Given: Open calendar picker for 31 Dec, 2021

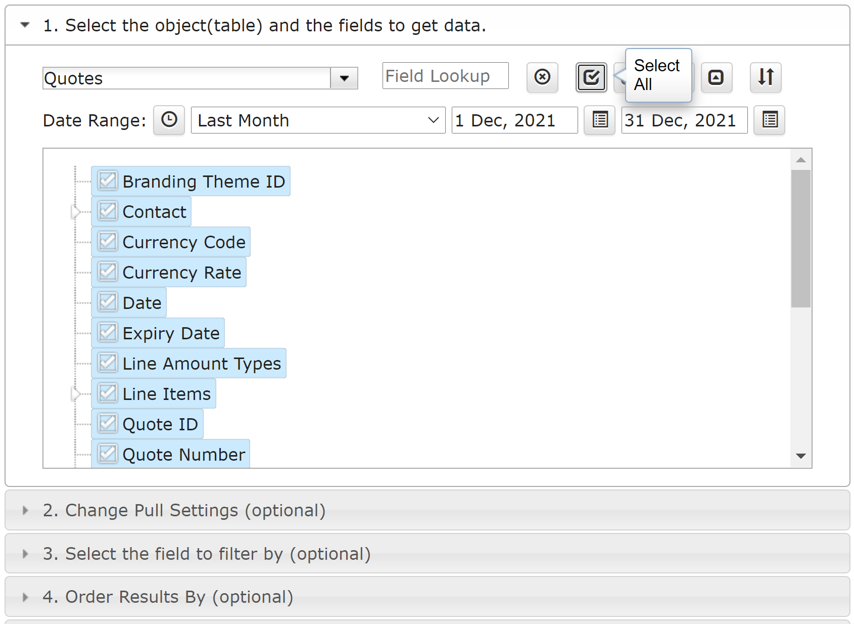Looking at the screenshot, I should pos(770,120).
